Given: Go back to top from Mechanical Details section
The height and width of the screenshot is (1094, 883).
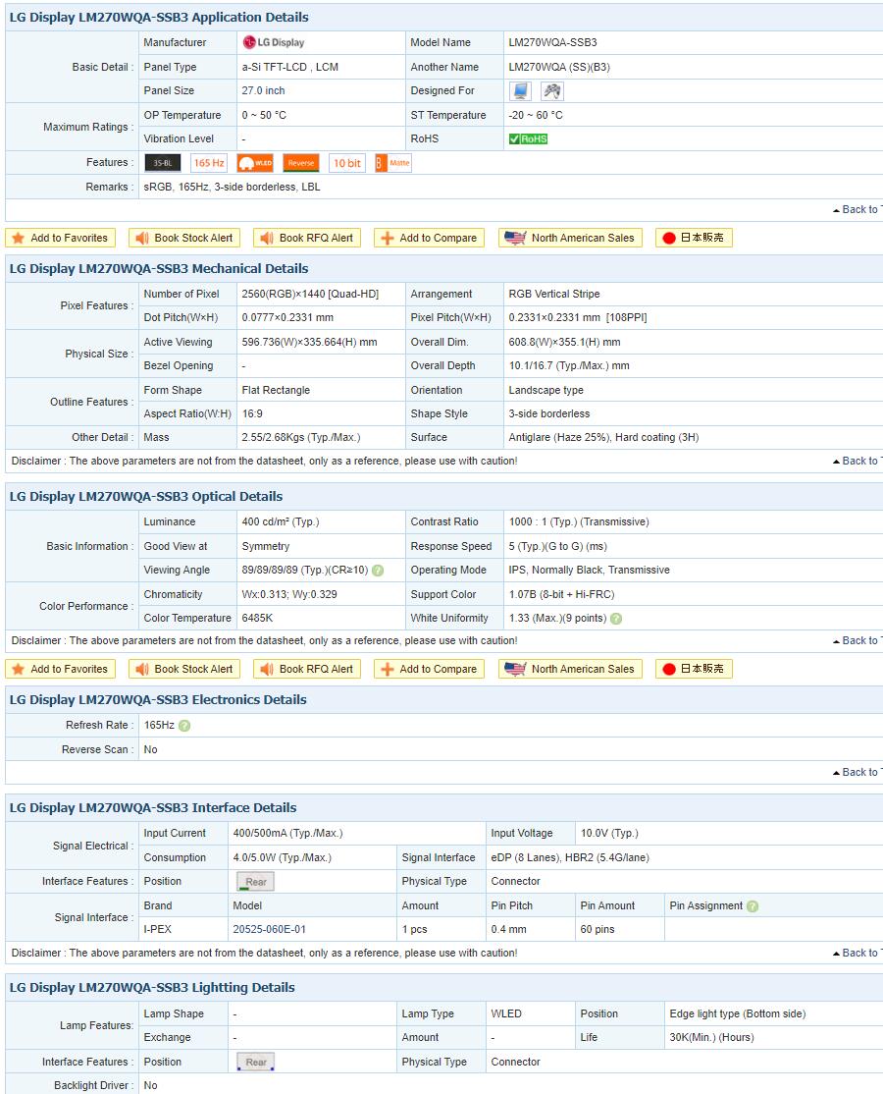Looking at the screenshot, I should coord(857,461).
